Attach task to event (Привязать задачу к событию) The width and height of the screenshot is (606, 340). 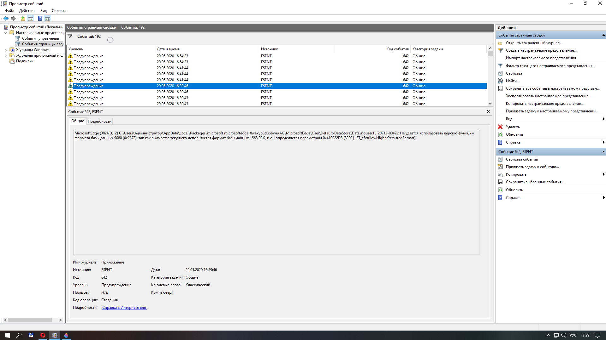pyautogui.click(x=532, y=167)
